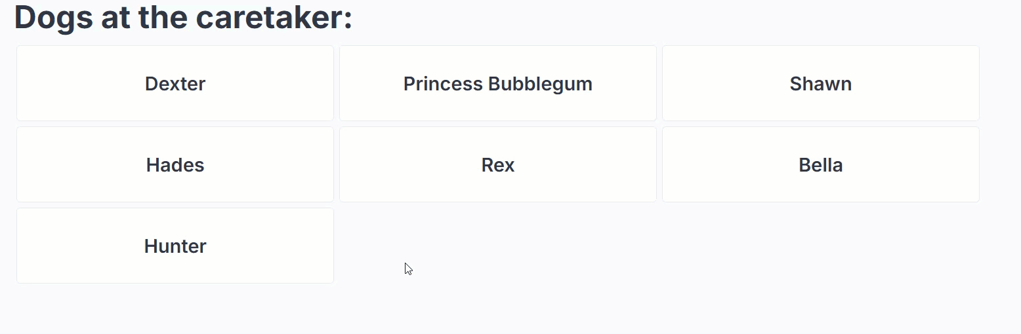Image resolution: width=1021 pixels, height=334 pixels.
Task: Click on the 'Rex' name text
Action: [497, 165]
